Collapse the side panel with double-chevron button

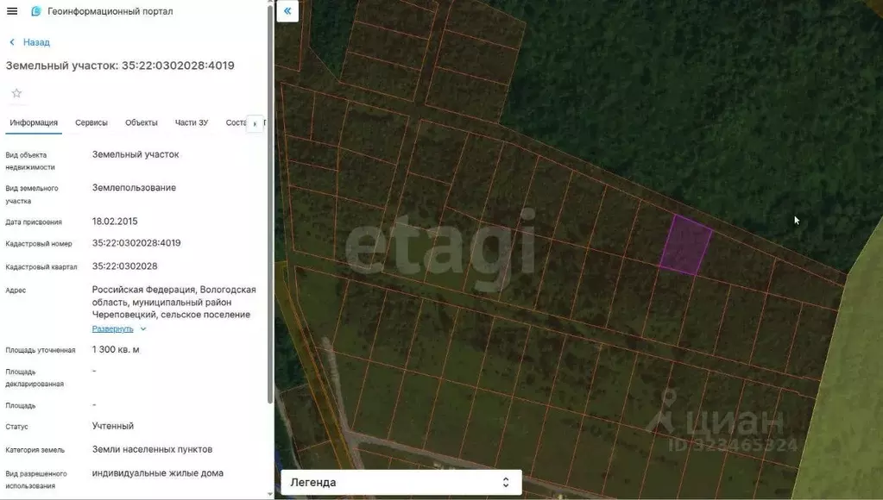click(x=287, y=11)
